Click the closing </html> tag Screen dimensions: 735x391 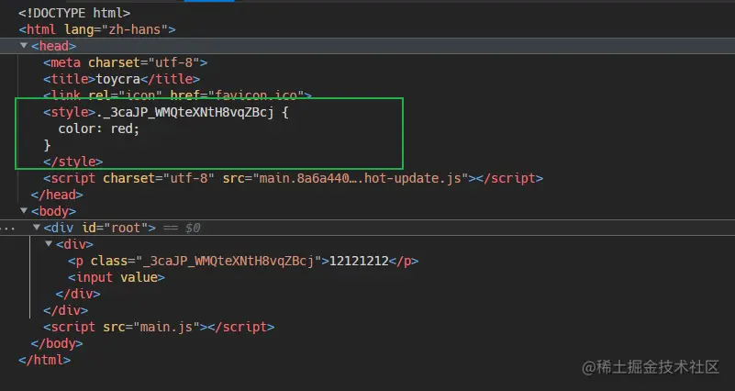coord(45,360)
